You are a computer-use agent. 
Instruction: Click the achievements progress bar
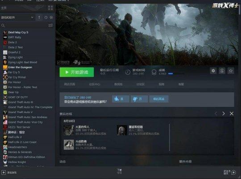pos(176,74)
